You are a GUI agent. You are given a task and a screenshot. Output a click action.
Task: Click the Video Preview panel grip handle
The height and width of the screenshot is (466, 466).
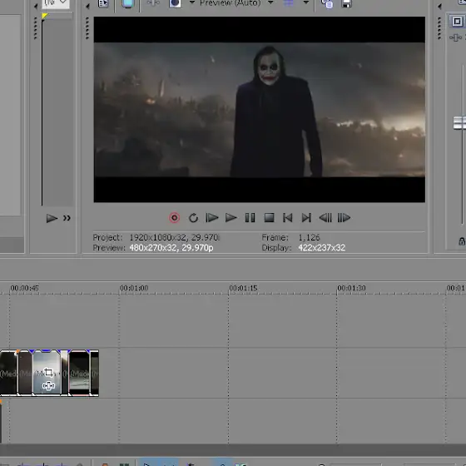tap(87, 28)
